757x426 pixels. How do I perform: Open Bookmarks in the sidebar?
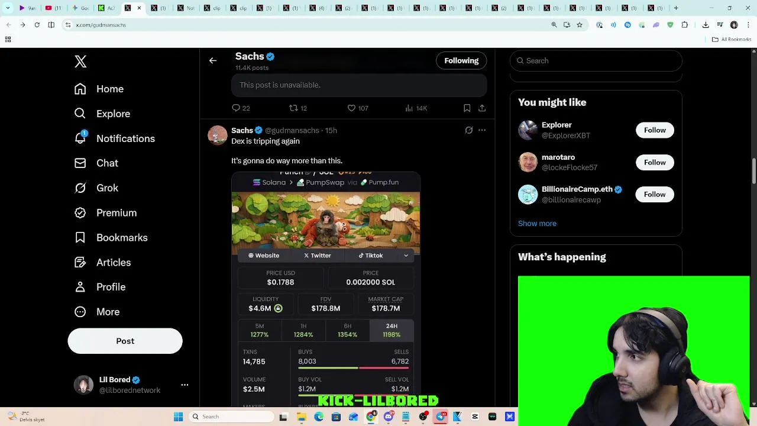[111, 238]
